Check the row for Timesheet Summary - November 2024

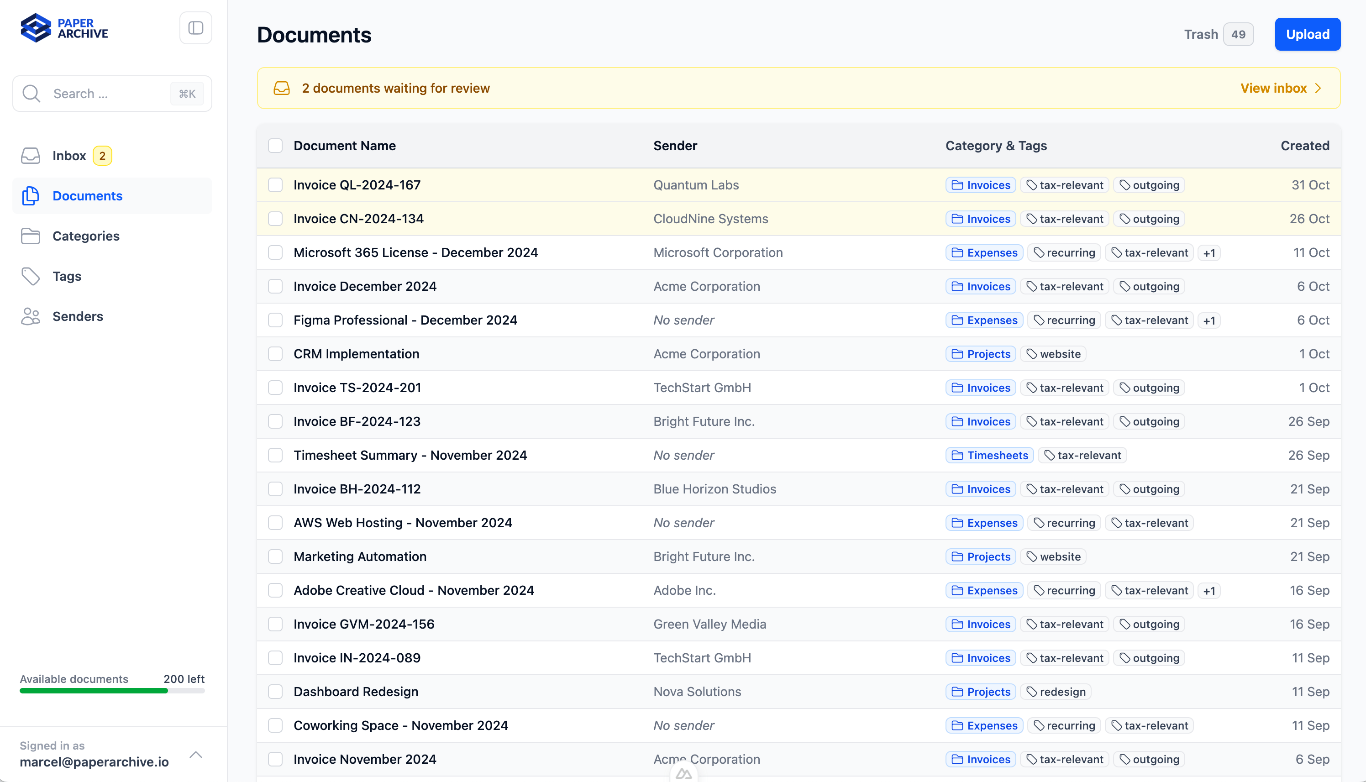click(x=276, y=455)
